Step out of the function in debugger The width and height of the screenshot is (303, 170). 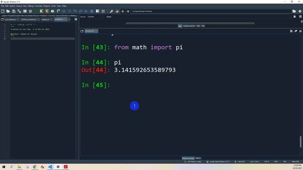[x=81, y=11]
